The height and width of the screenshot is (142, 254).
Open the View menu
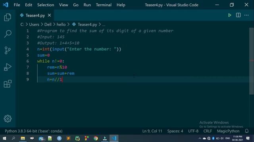[63, 5]
